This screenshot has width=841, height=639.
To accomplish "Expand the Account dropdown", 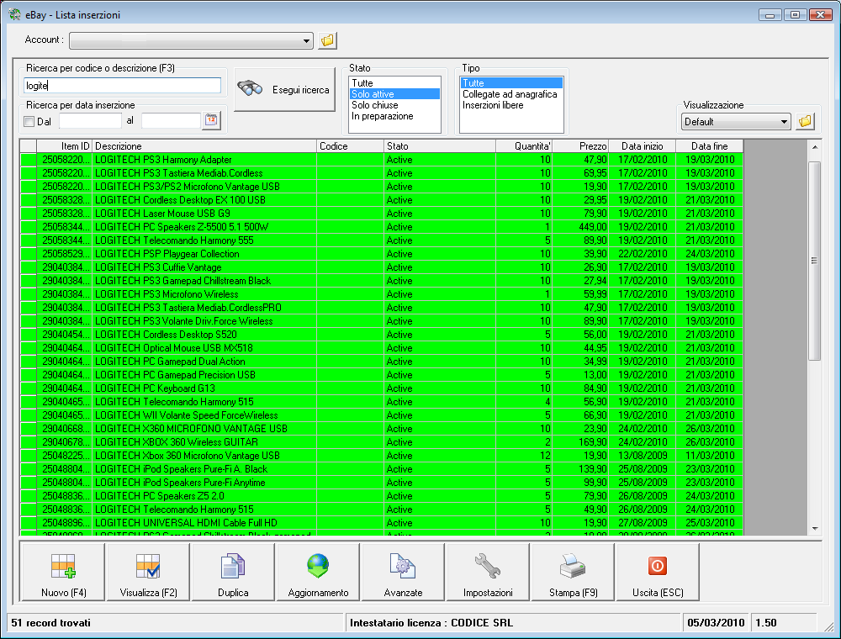I will [x=306, y=40].
